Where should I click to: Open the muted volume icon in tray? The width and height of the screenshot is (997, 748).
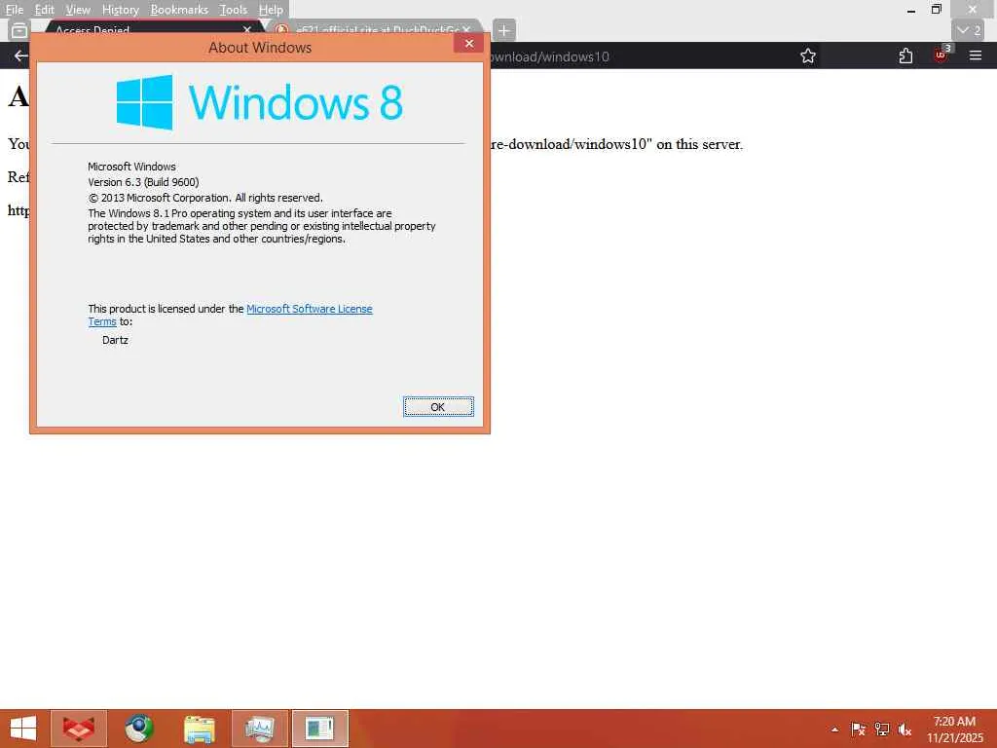[905, 729]
